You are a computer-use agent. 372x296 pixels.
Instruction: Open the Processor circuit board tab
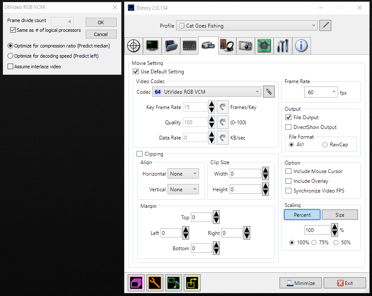tap(264, 46)
